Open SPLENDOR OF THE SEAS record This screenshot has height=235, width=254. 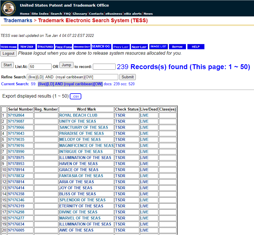pyautogui.click(x=82, y=200)
